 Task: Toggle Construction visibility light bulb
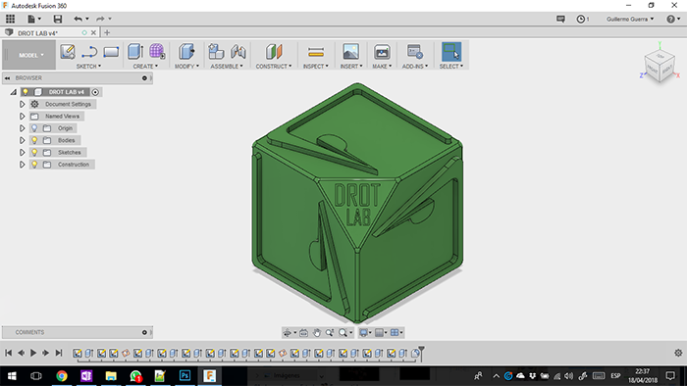click(34, 165)
